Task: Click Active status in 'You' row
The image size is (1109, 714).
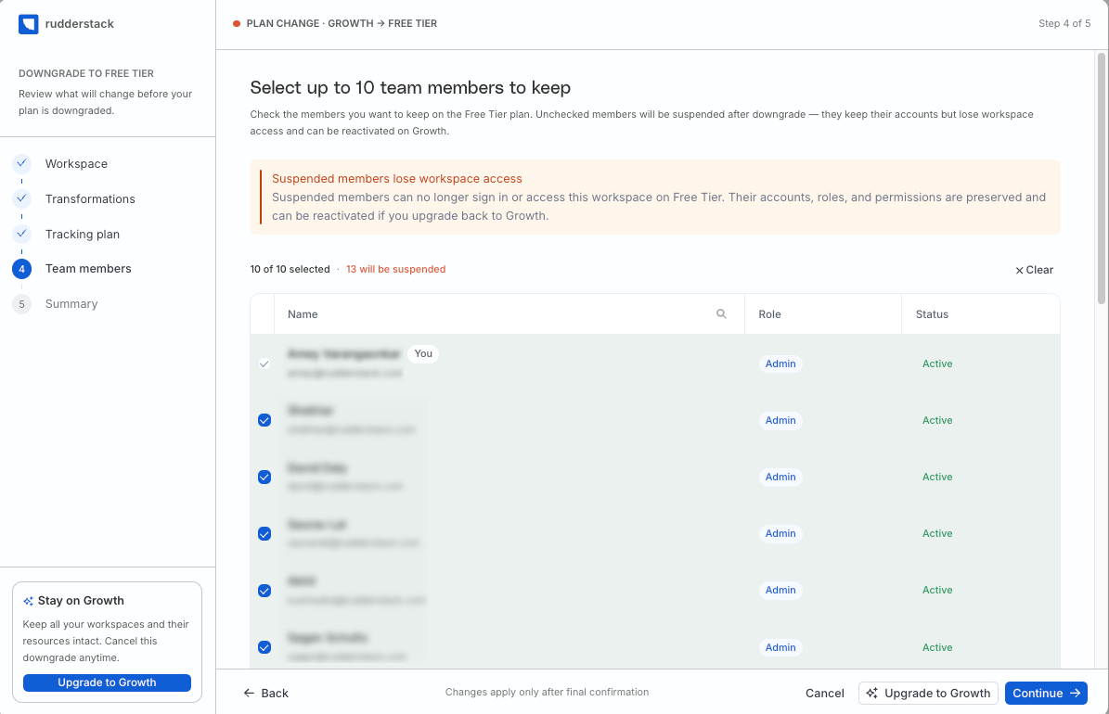Action: [937, 364]
